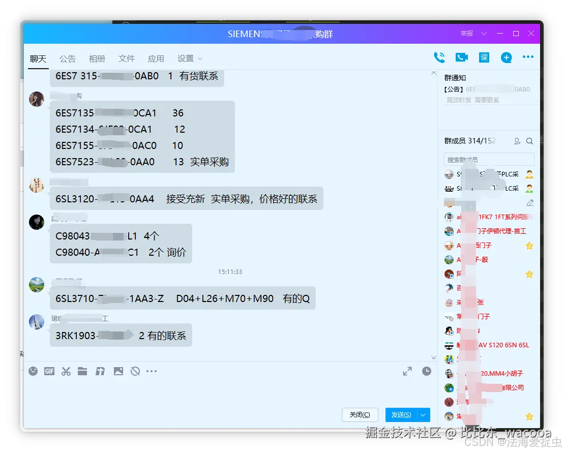564x452 pixels.
Task: Click the crossed-circle block icon in toolbar
Action: click(135, 371)
